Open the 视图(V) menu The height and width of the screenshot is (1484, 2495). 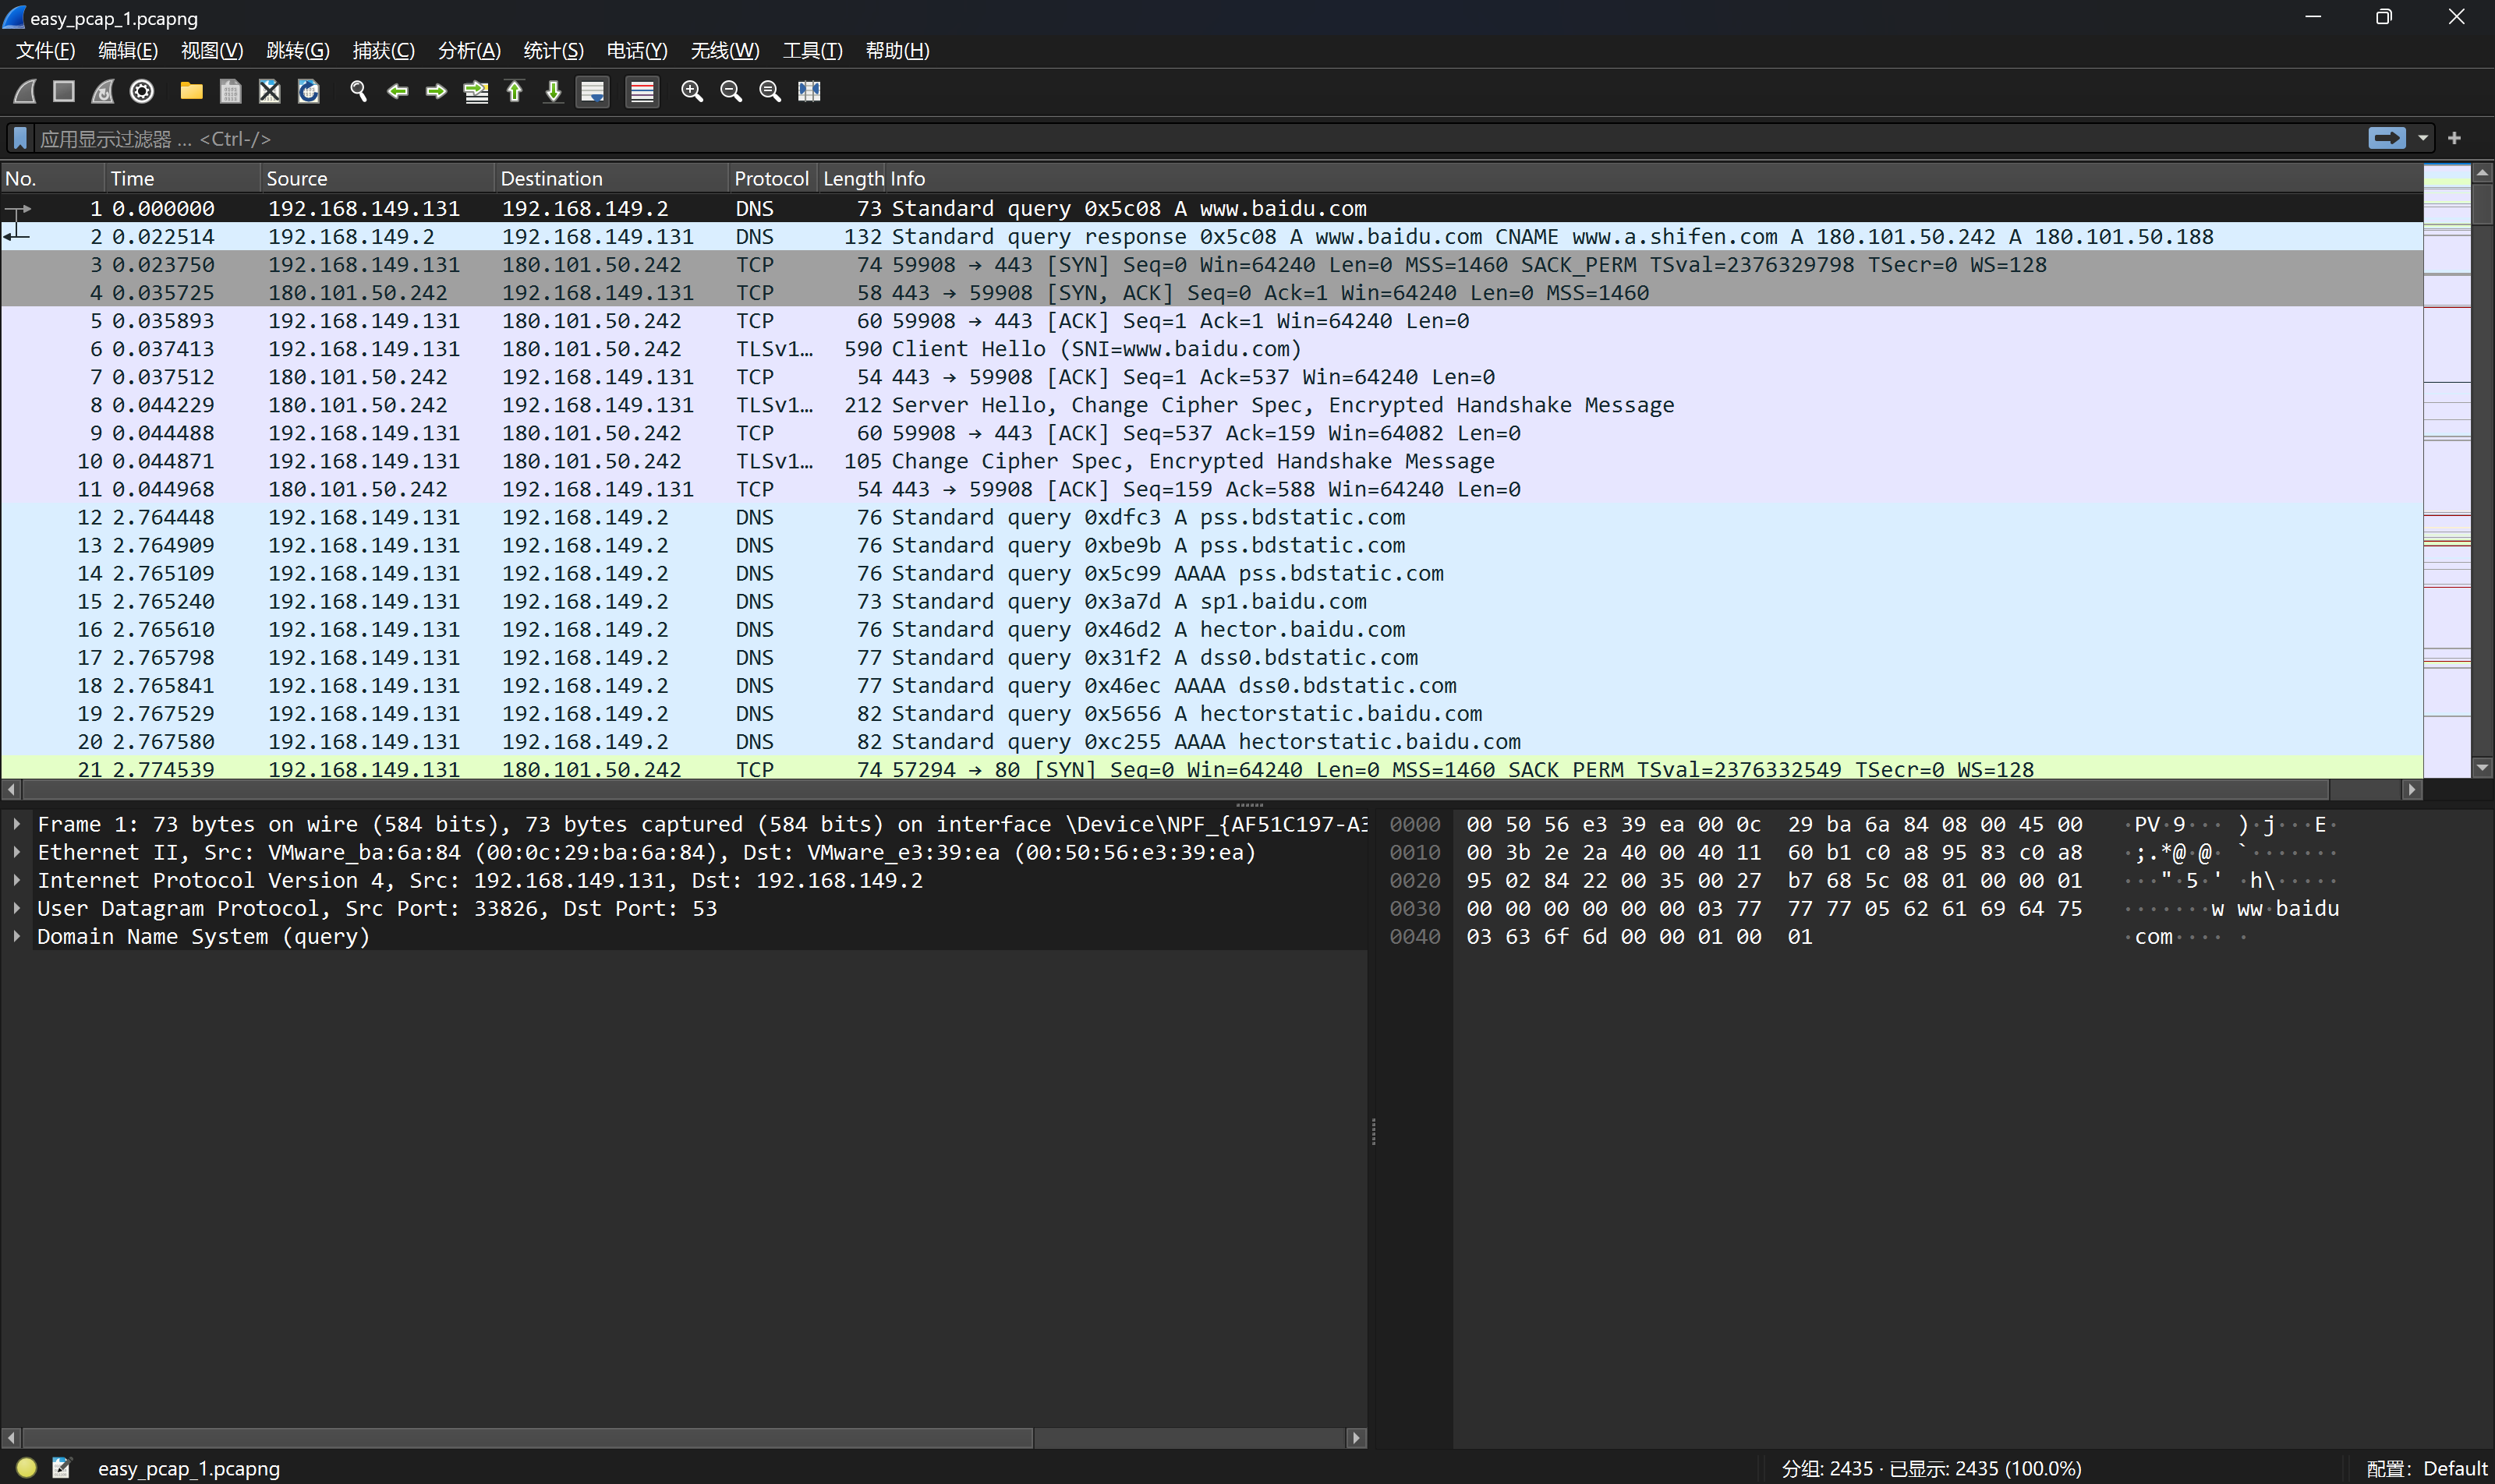(x=212, y=50)
